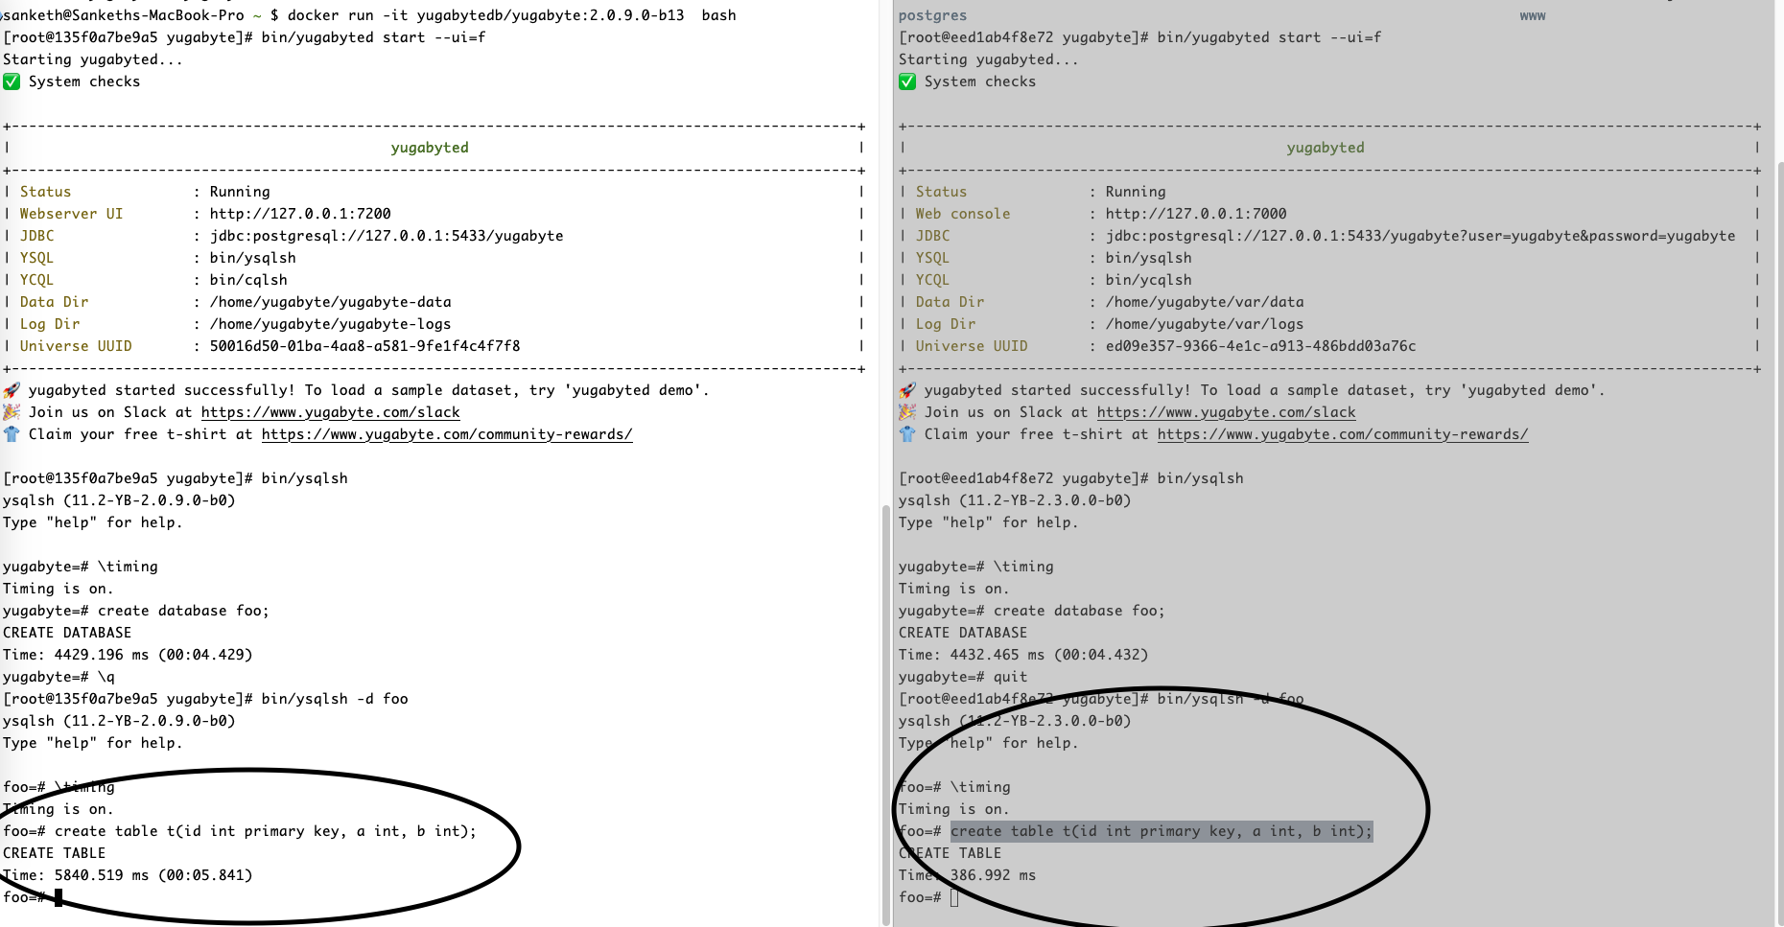Click the Status 'Running' value in left terminal
Viewport: 1784px width, 927px height.
[240, 192]
